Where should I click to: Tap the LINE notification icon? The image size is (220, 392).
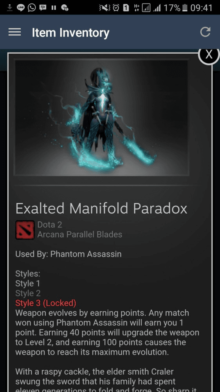tap(21, 8)
